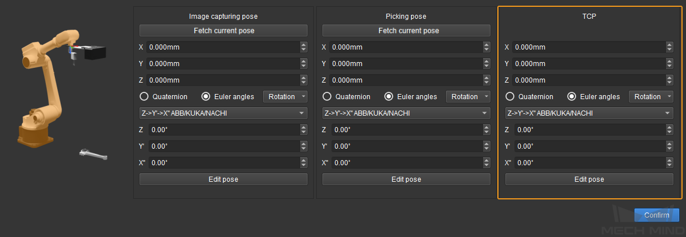Image resolution: width=686 pixels, height=237 pixels.
Task: Click Edit pose in Image capturing pose
Action: (x=223, y=179)
